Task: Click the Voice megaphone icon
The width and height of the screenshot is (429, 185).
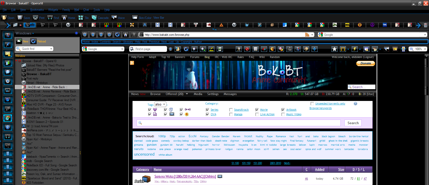Action: point(114,18)
